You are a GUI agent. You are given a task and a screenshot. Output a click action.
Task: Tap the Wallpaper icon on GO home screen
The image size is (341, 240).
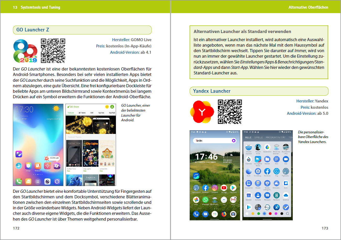(38, 166)
